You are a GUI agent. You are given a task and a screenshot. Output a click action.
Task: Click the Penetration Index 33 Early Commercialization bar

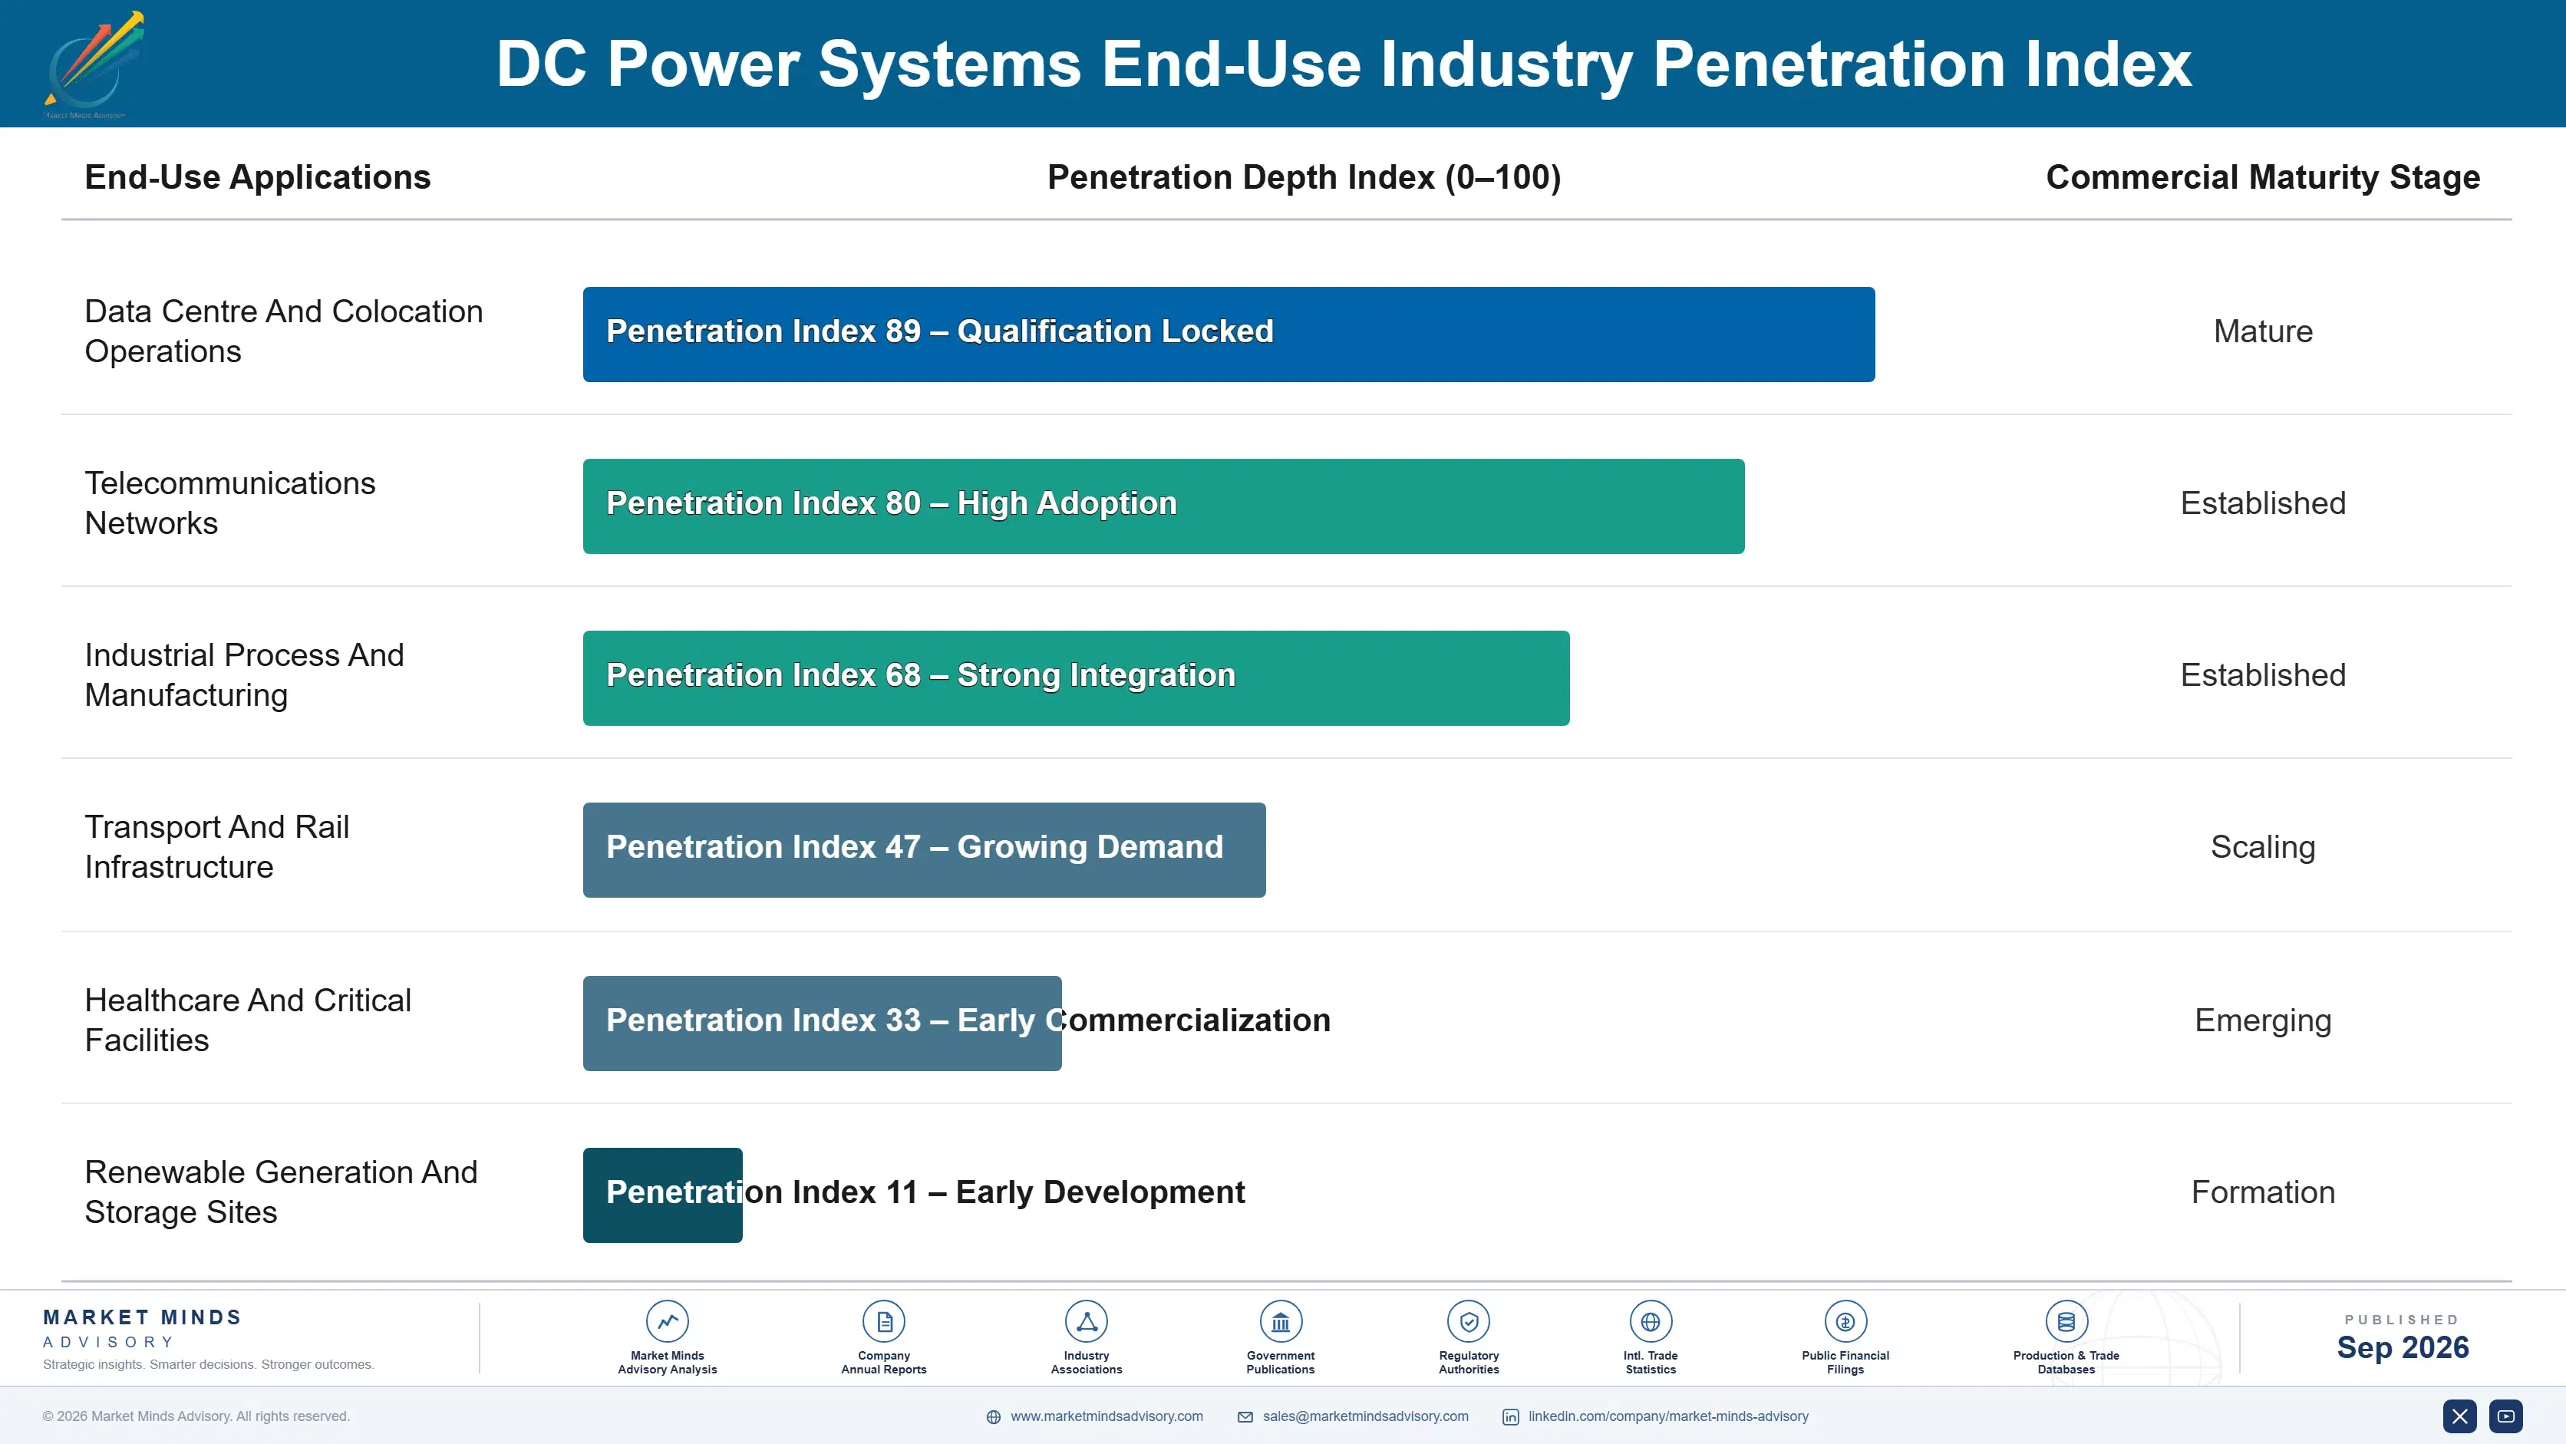(822, 1023)
